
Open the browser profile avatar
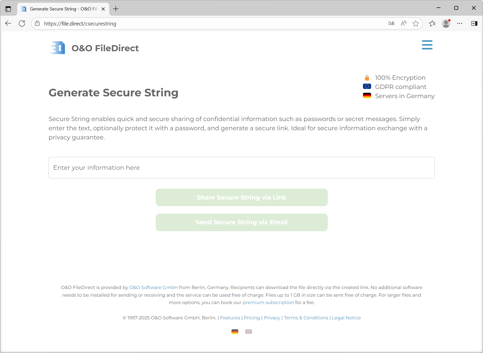(x=446, y=23)
